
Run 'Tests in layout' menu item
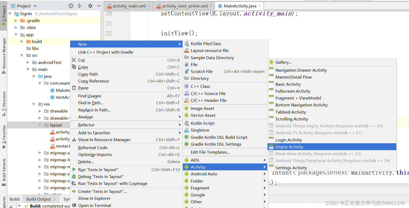tap(126, 170)
